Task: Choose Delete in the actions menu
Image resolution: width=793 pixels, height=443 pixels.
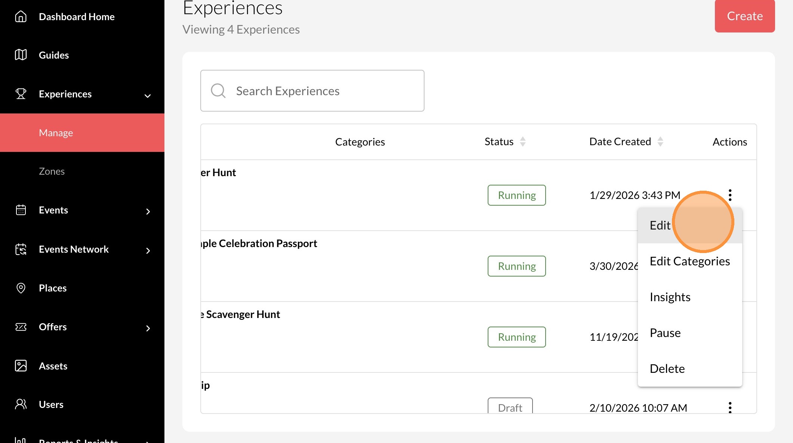Action: (x=667, y=368)
